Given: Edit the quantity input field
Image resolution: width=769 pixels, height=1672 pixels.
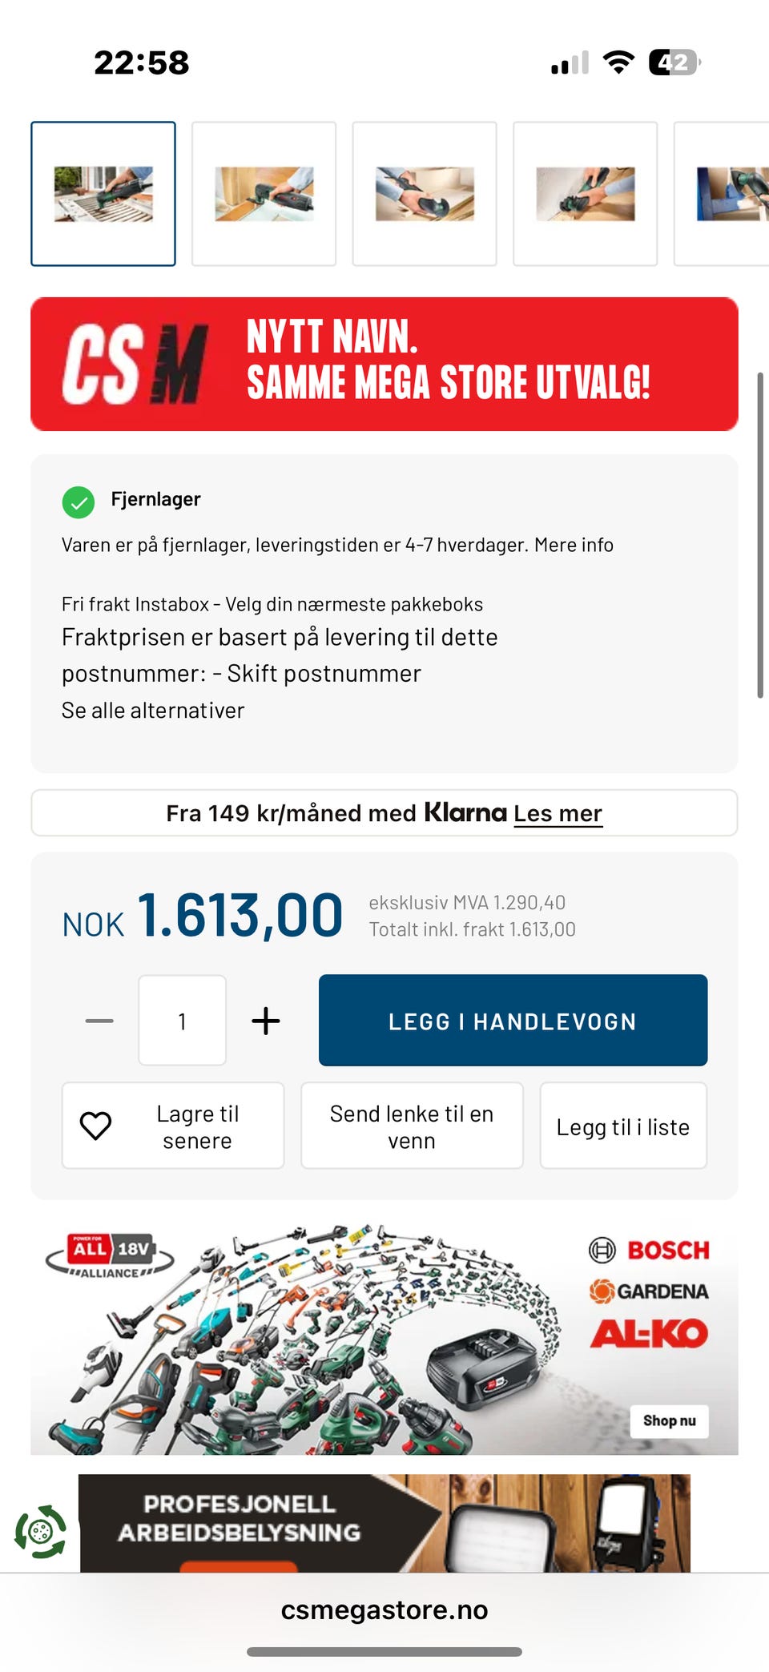Looking at the screenshot, I should coord(182,1021).
